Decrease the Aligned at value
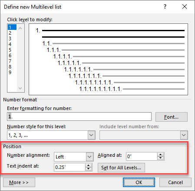 click(160, 158)
